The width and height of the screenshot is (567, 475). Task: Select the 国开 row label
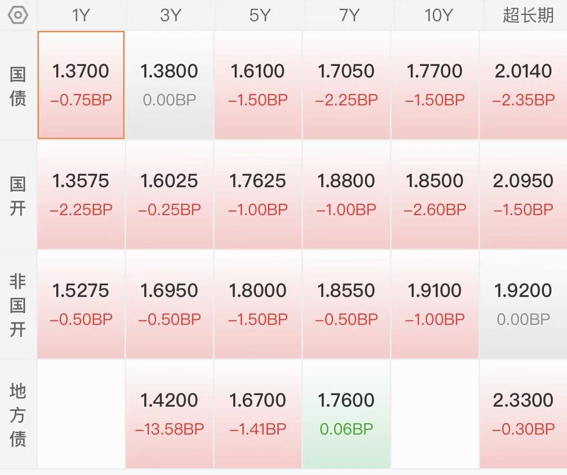18,196
